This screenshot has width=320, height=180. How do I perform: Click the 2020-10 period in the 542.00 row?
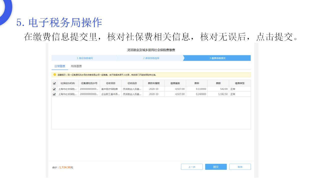coord(153,89)
